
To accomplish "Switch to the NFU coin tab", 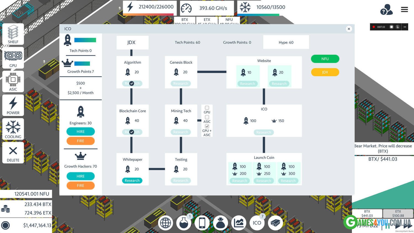I will 325,59.
